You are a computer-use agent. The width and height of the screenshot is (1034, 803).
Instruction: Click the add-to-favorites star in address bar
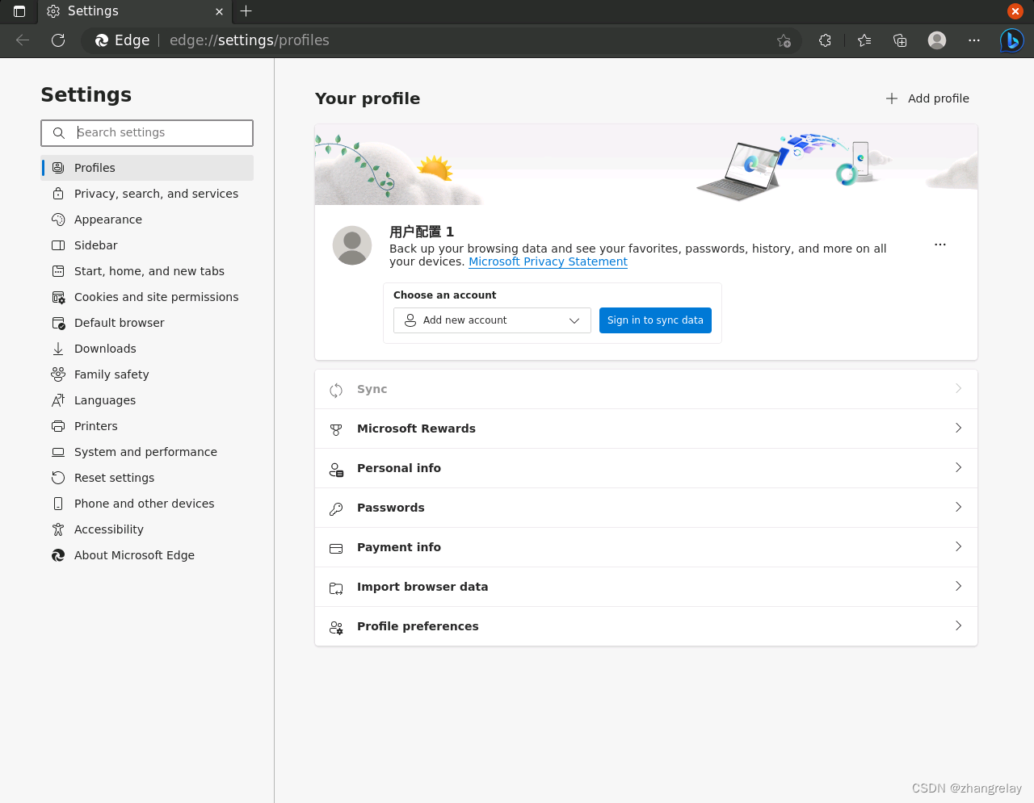pos(782,40)
